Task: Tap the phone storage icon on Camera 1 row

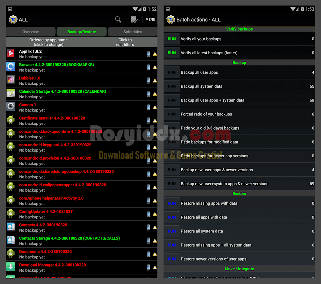Action: click(149, 107)
